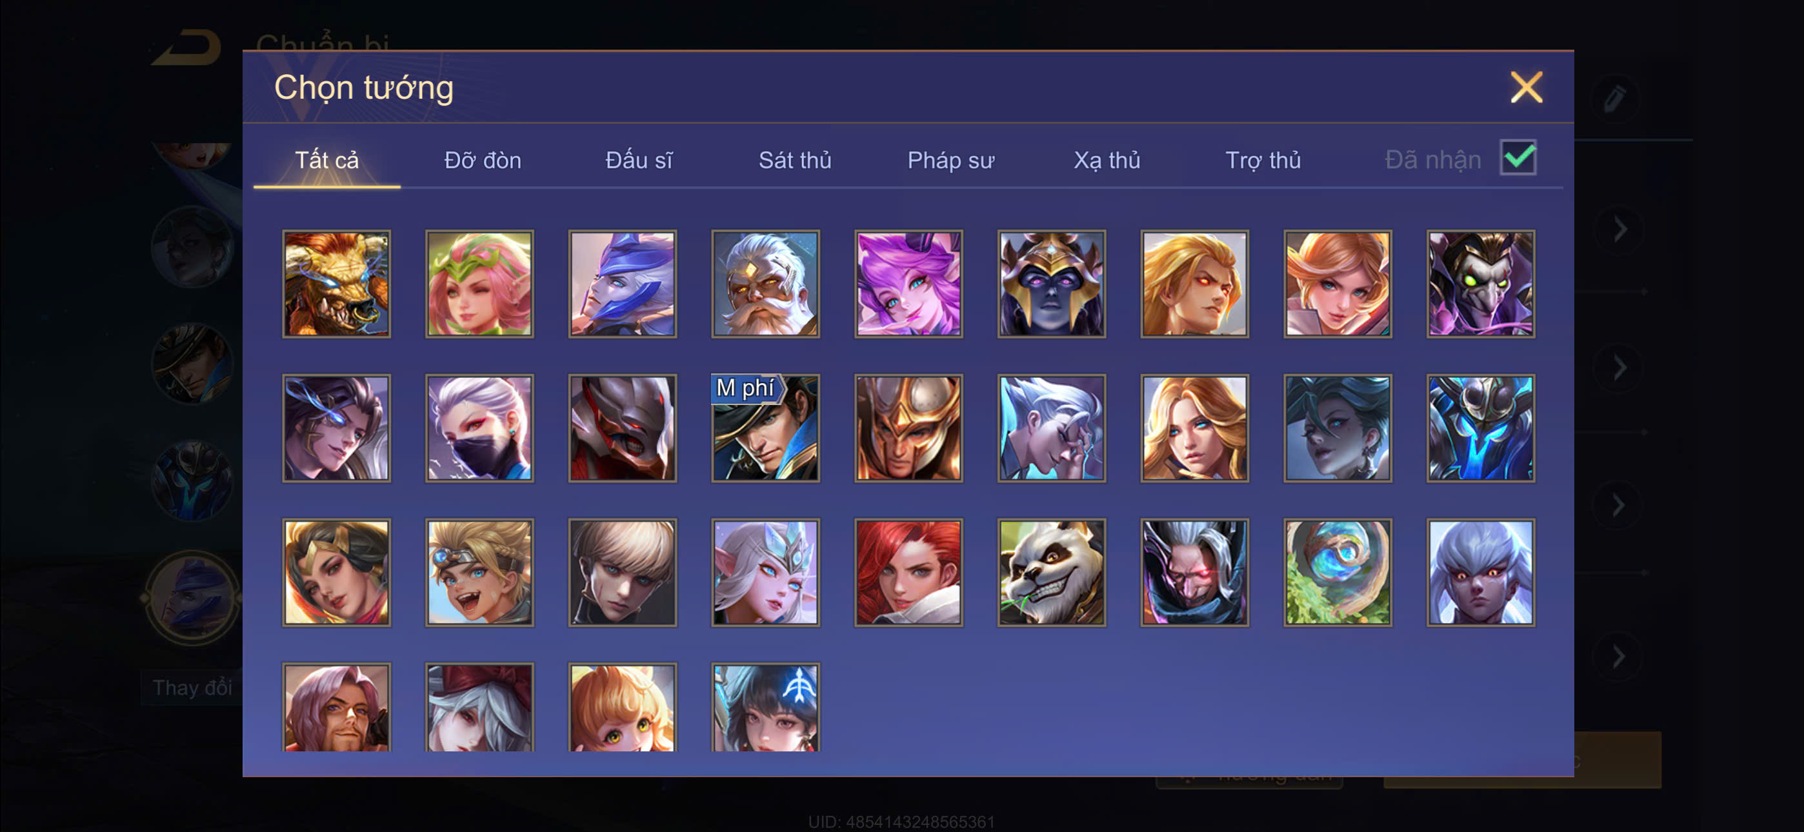This screenshot has width=1804, height=832.
Task: Open the 'Sát thủ' tab
Action: click(x=795, y=161)
